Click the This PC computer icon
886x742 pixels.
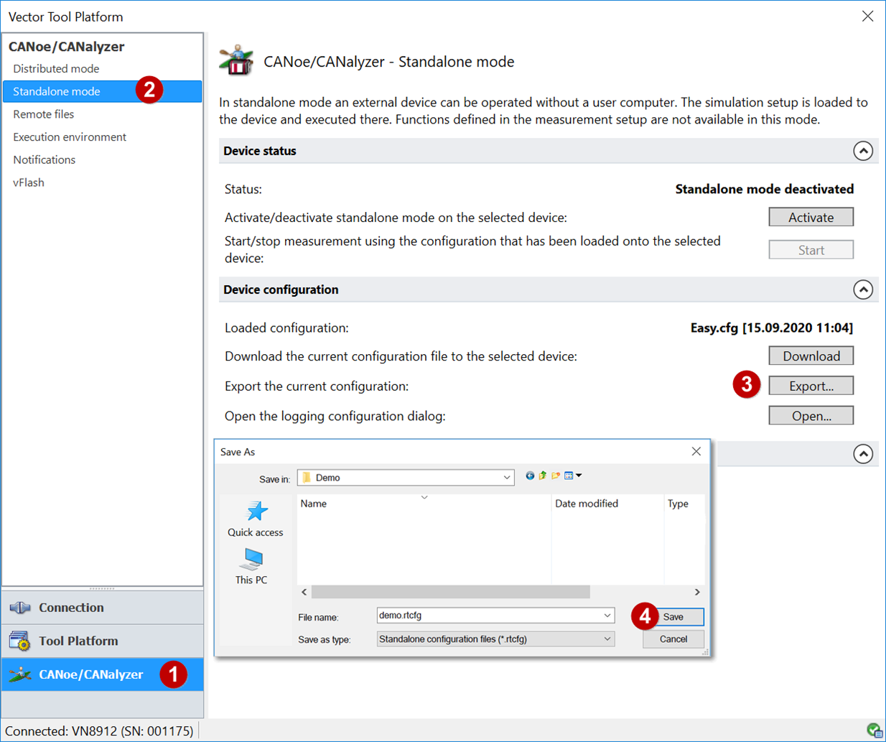point(252,559)
